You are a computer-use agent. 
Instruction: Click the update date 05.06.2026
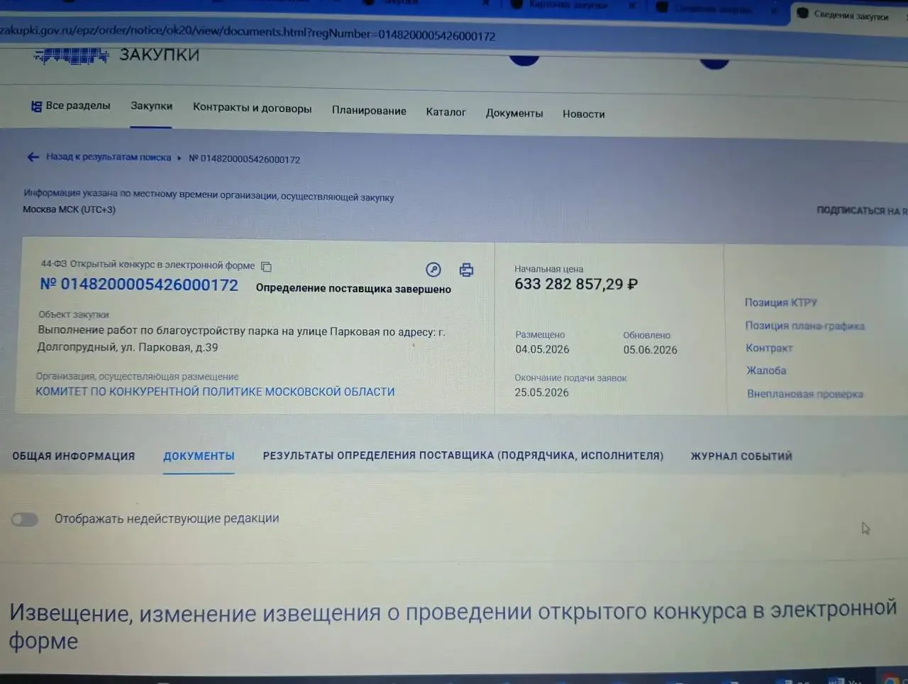[650, 350]
